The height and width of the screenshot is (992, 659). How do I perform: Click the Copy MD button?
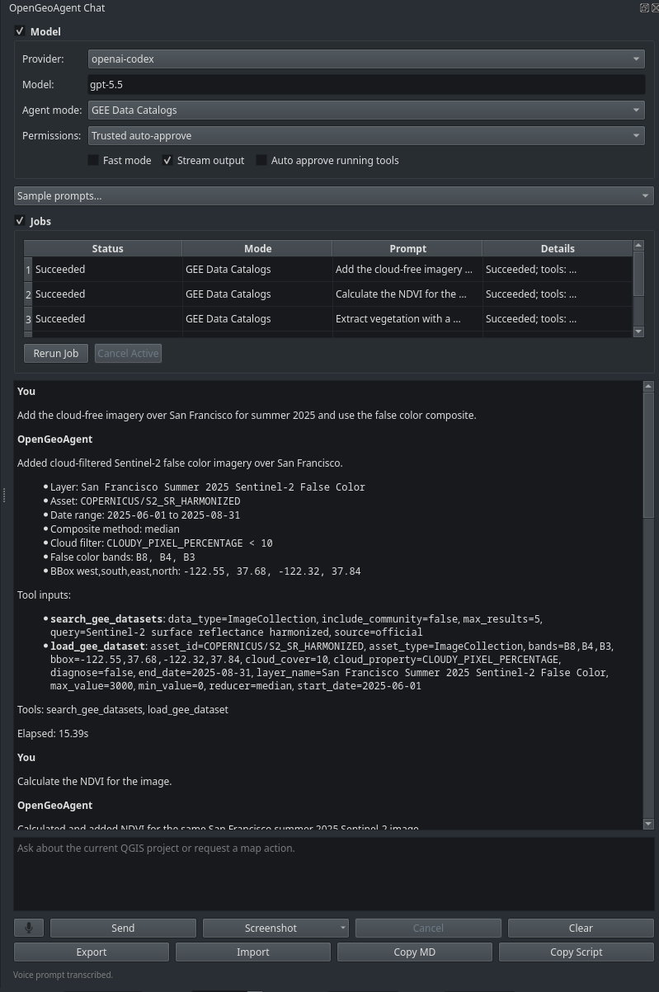pyautogui.click(x=415, y=952)
